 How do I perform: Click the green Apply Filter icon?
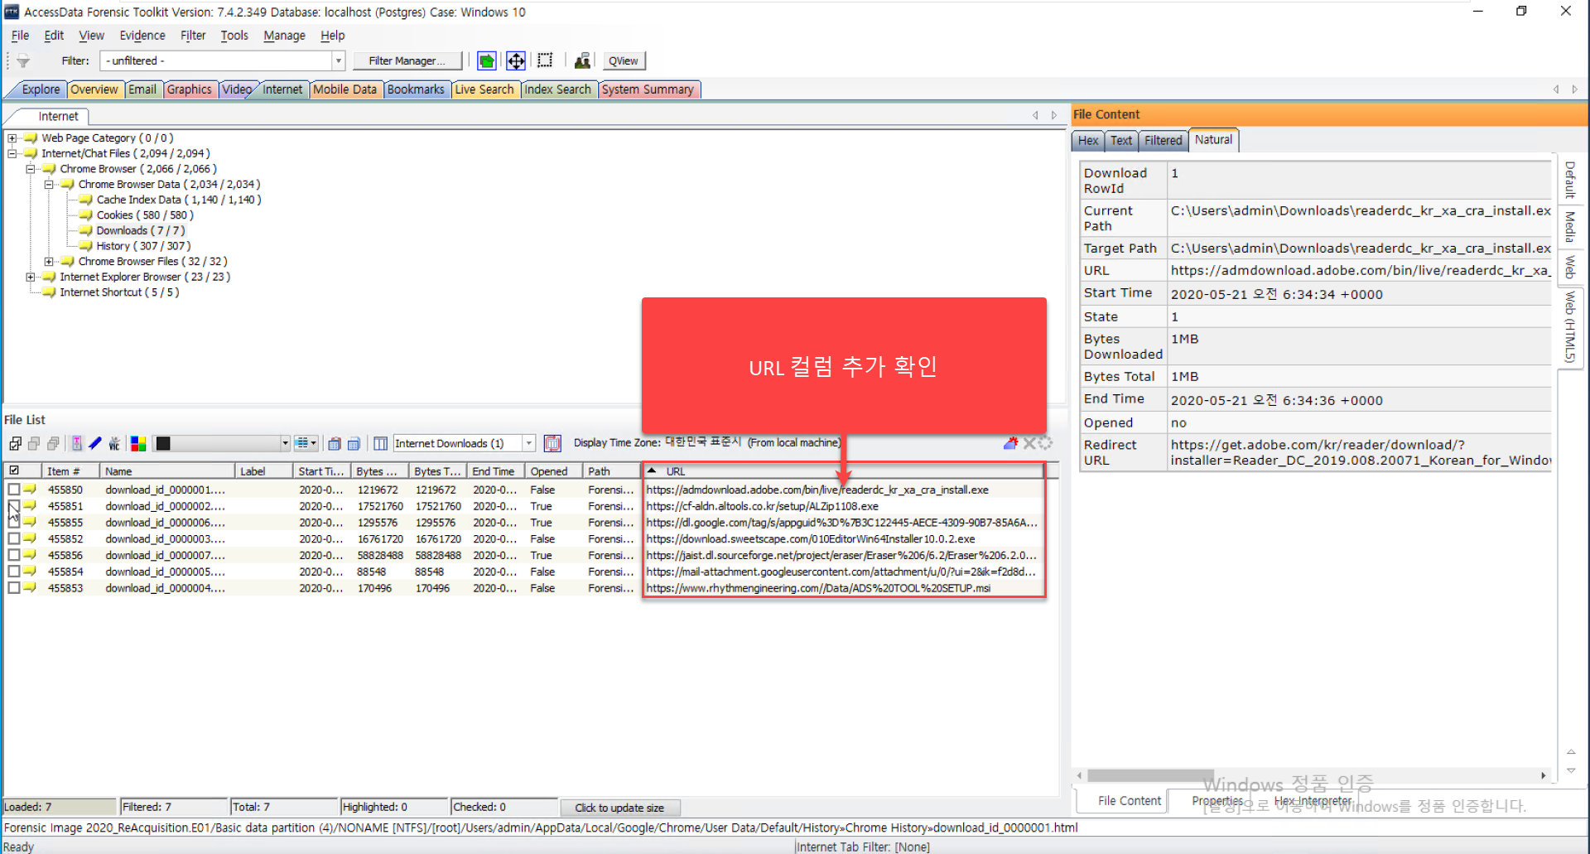[487, 60]
